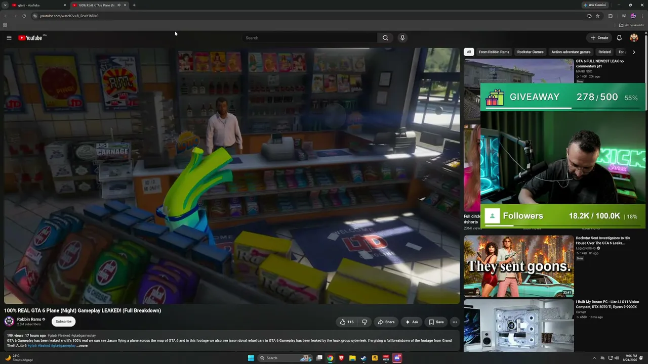
Task: Go to the YouTube home logo
Action: [30, 38]
